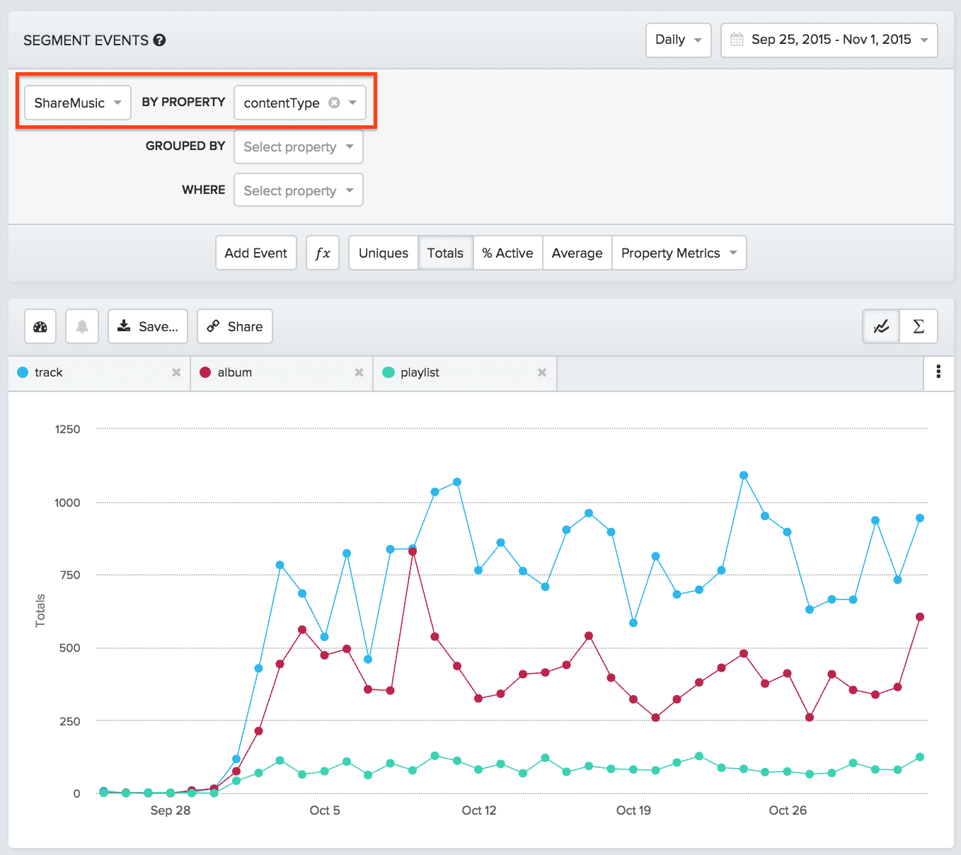961x855 pixels.
Task: Click the bell notification alerts icon
Action: [81, 326]
